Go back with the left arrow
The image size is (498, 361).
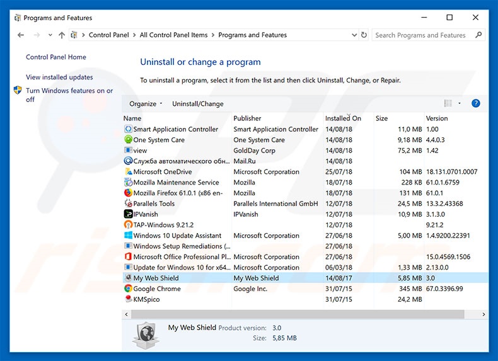click(21, 35)
